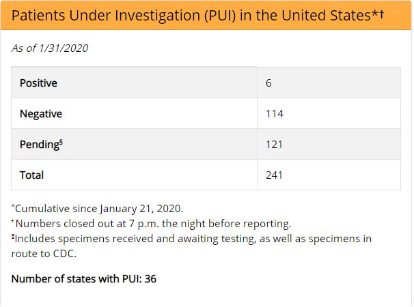Click the Pending row label

[40, 145]
